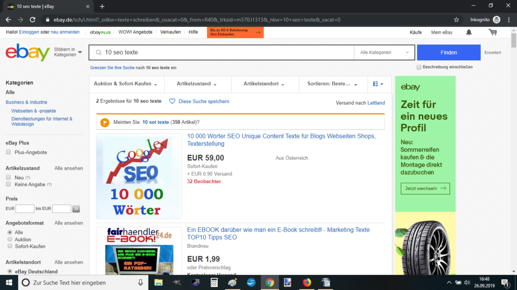Click the Belohnung fürs Einkaufen orange banner
Image resolution: width=517 pixels, height=290 pixels.
(235, 32)
